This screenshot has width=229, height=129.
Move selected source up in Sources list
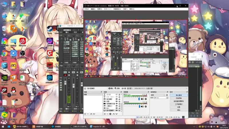point(114,114)
